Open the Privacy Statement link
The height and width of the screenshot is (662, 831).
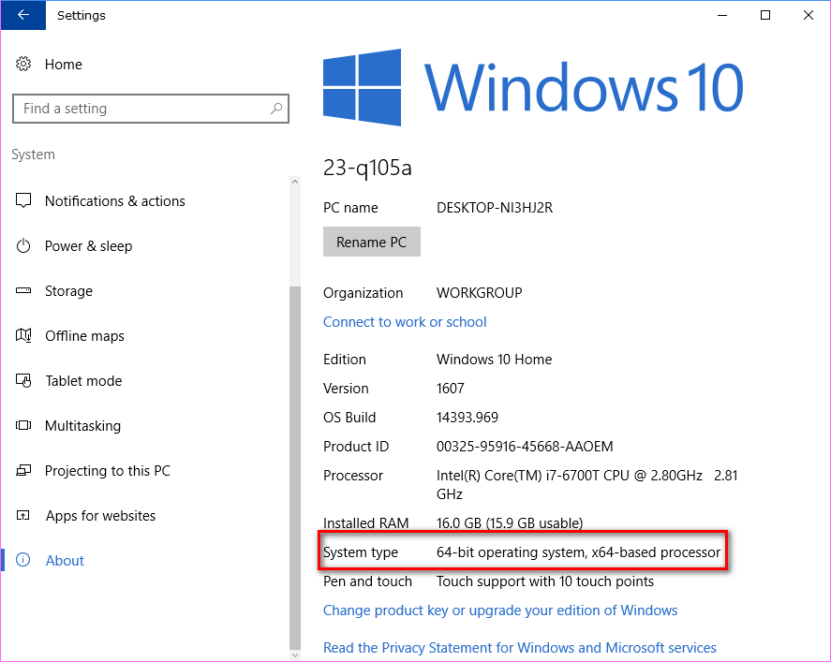519,648
